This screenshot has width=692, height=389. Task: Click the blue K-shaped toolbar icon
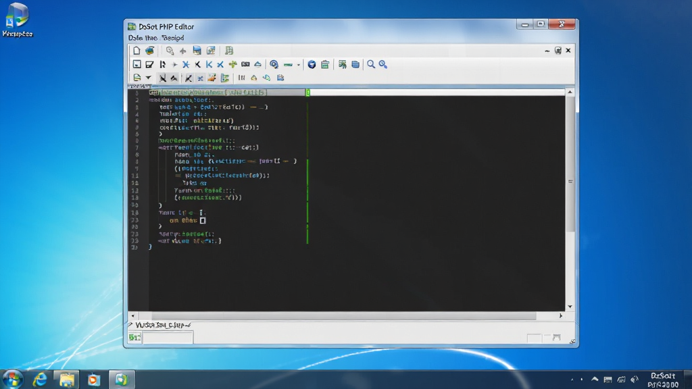click(x=209, y=64)
